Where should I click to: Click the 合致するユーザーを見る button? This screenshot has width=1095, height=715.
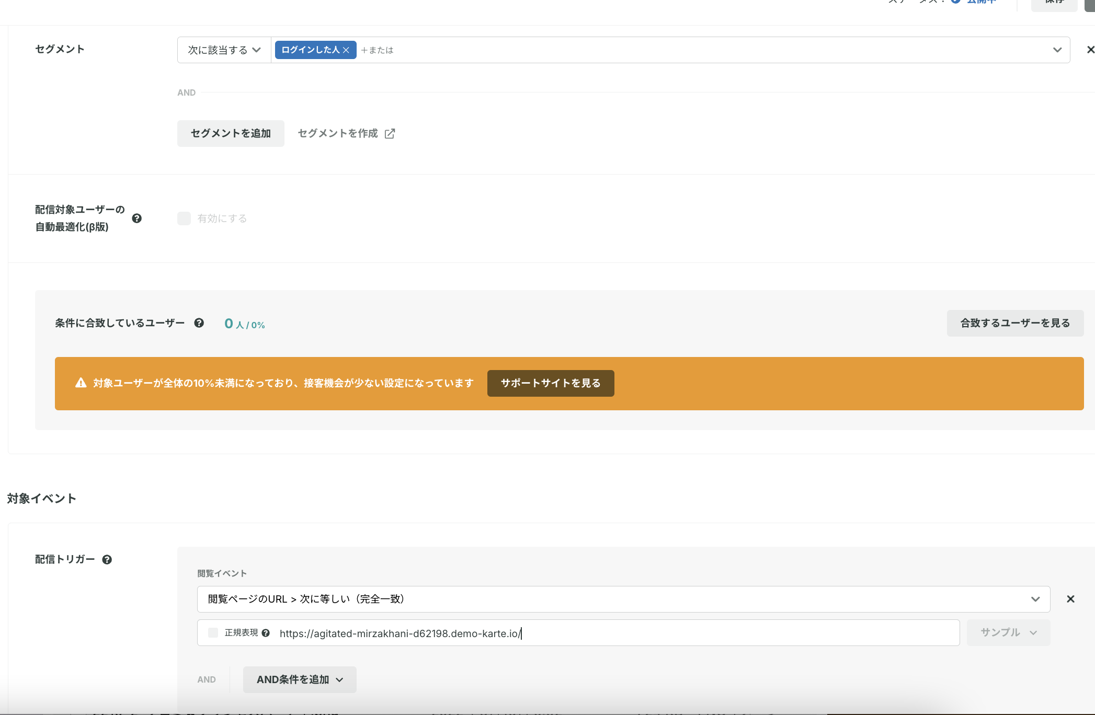pyautogui.click(x=1015, y=323)
